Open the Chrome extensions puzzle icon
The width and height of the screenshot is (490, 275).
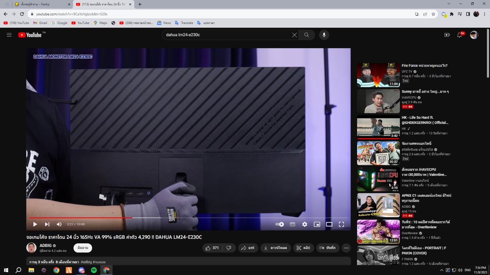click(452, 14)
